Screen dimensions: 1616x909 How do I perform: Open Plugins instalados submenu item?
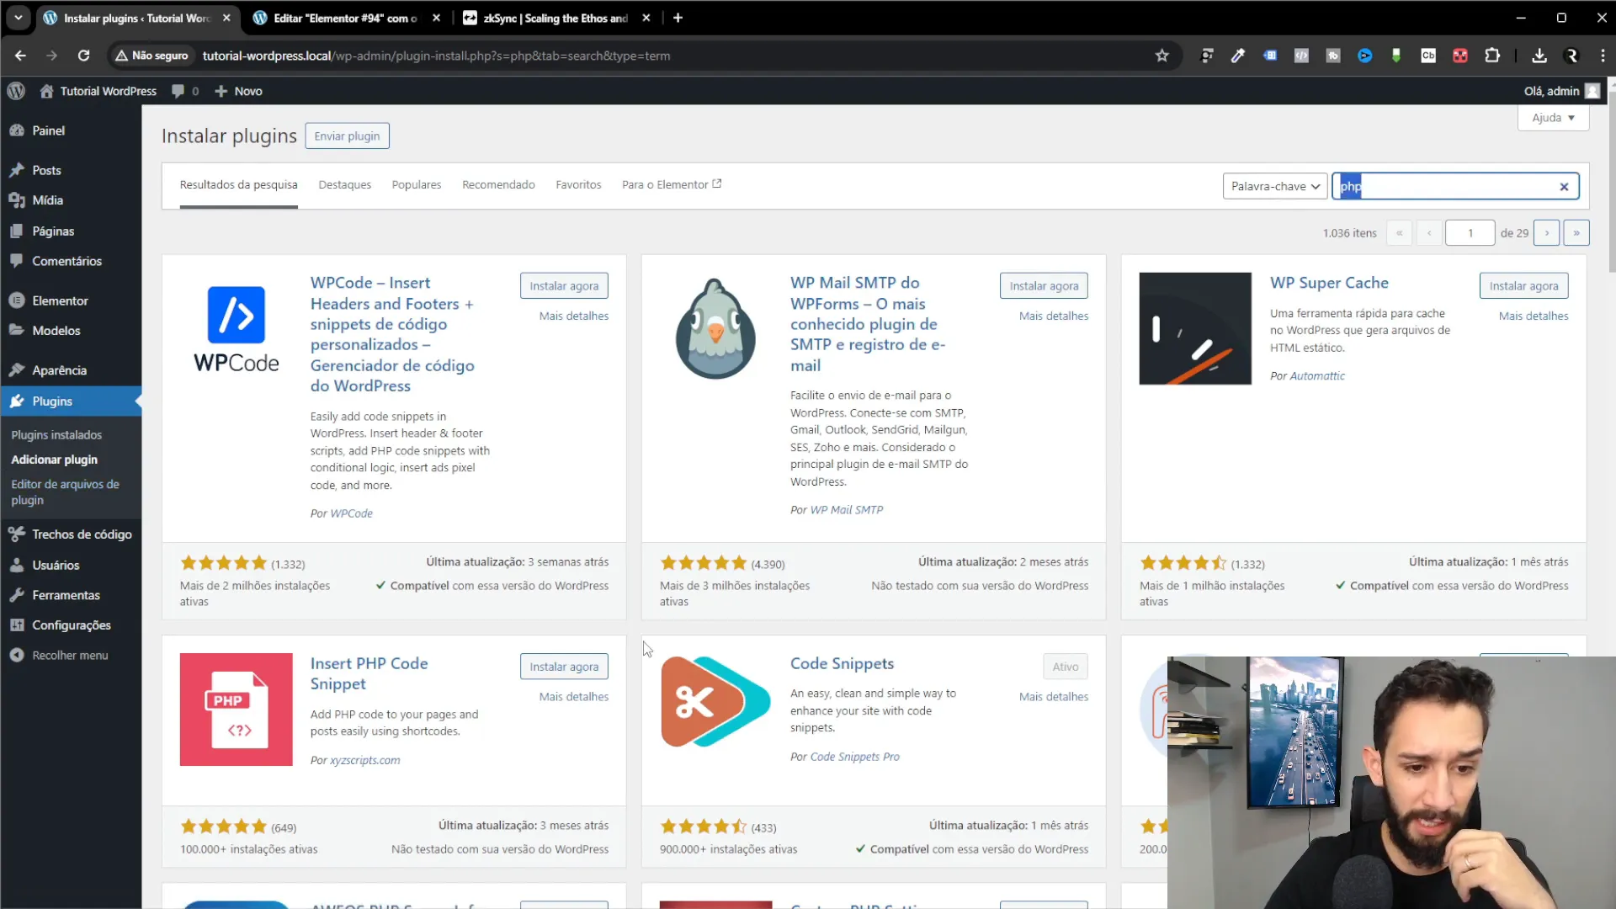coord(56,435)
